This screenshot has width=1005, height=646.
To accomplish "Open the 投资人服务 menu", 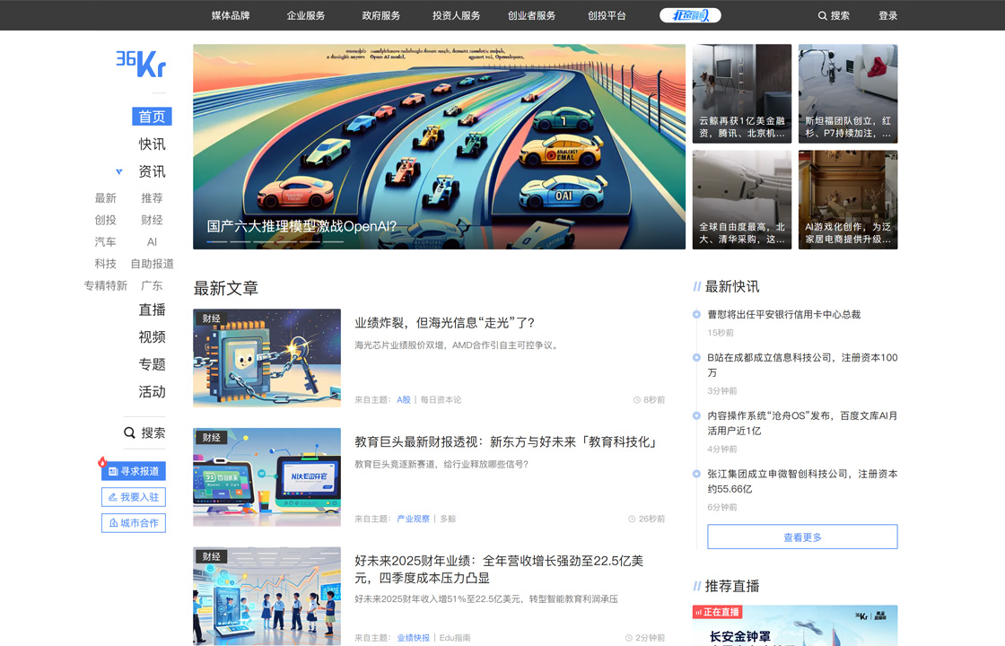I will coord(456,15).
